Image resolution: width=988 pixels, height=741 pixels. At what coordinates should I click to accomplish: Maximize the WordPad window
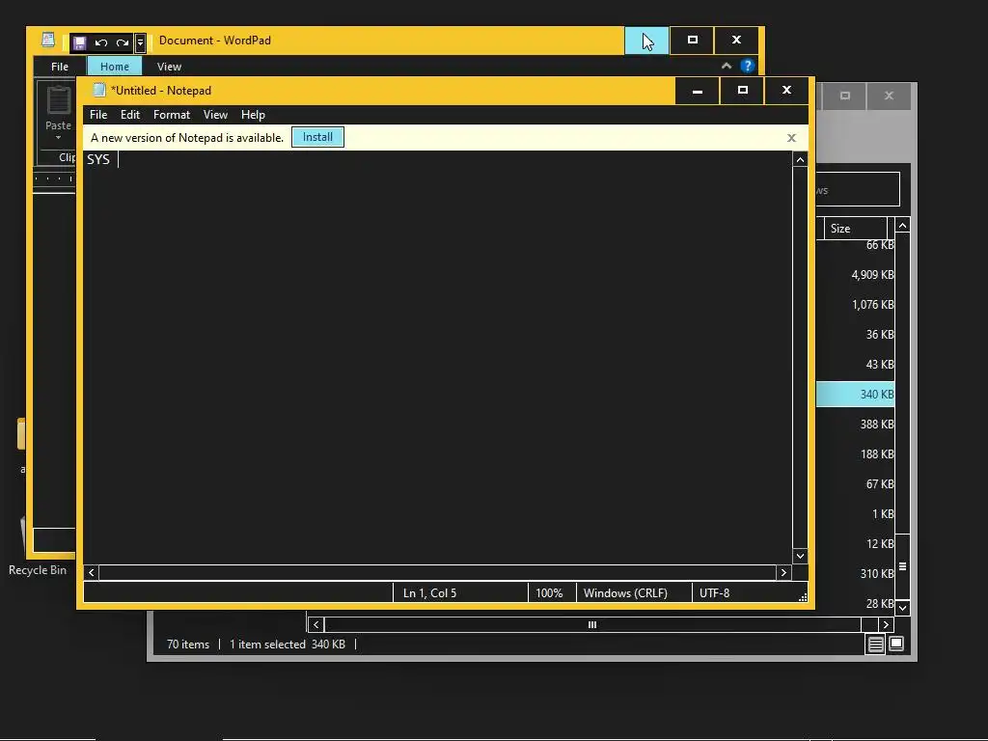click(x=692, y=41)
